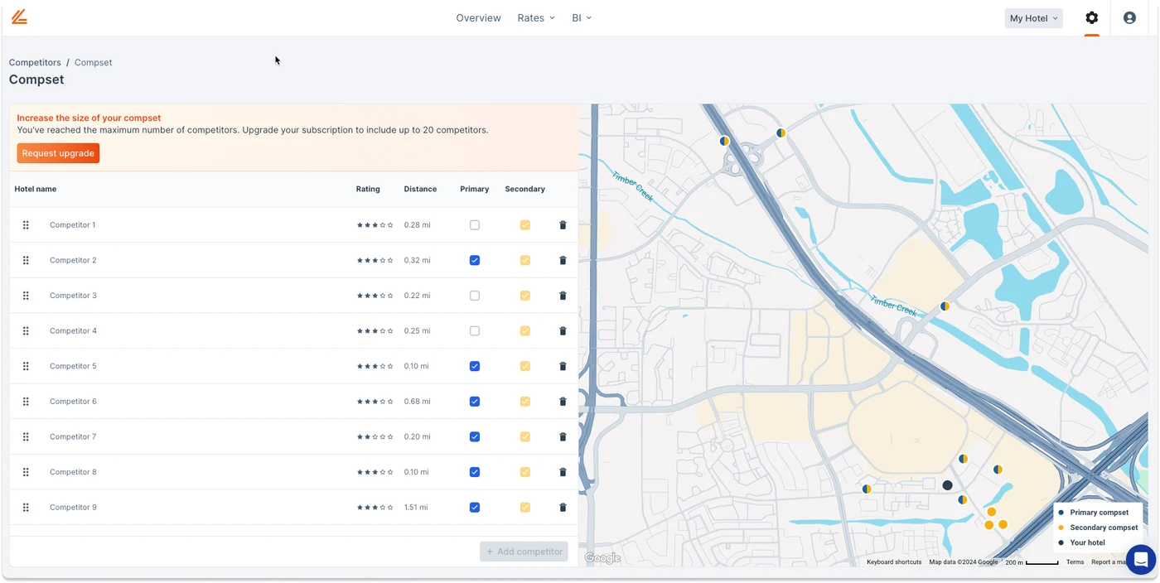Open the settings gear icon
This screenshot has width=1160, height=583.
coord(1091,17)
